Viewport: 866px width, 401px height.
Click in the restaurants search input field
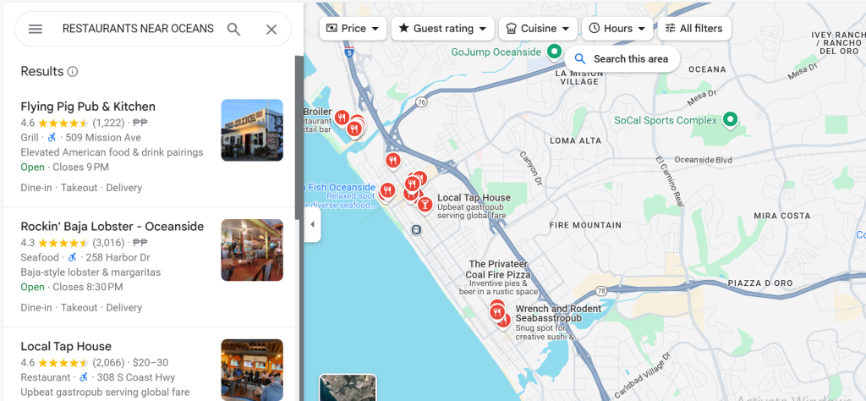click(x=138, y=29)
